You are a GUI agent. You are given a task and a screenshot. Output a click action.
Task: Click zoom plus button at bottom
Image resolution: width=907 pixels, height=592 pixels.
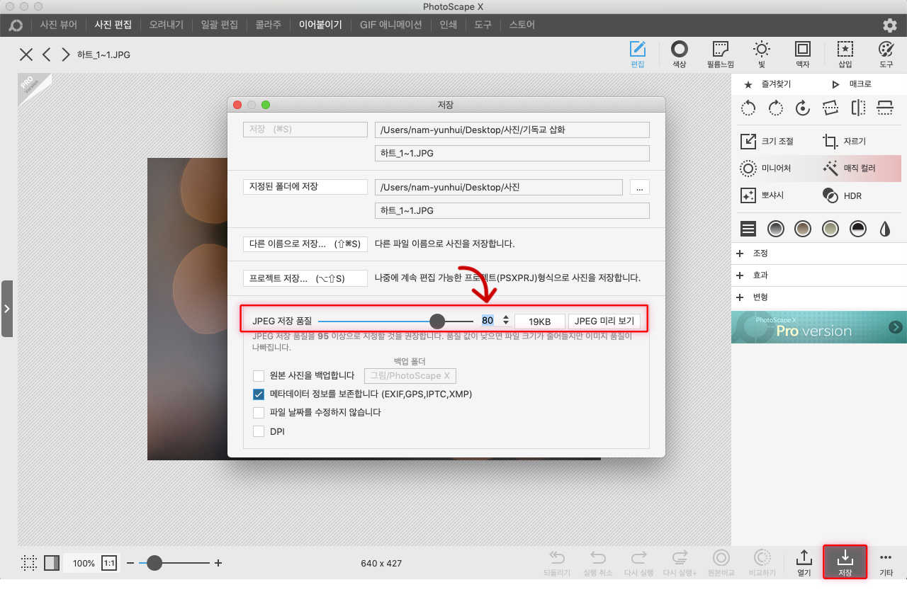[x=218, y=563]
